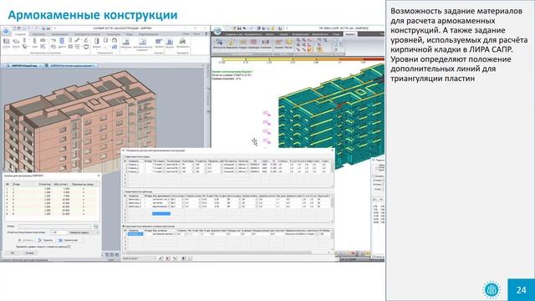Image resolution: width=535 pixels, height=301 pixels.
Task: Toggle the apply-levels checkbox in levels dialog
Action: click(x=69, y=247)
